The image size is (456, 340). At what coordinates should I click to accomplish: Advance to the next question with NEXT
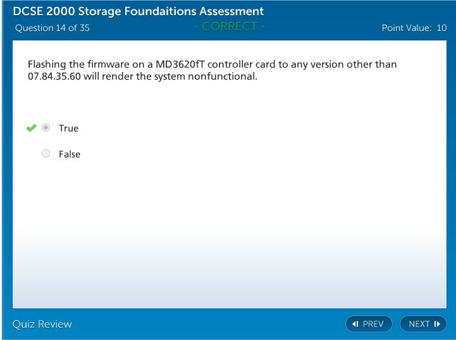(x=423, y=324)
